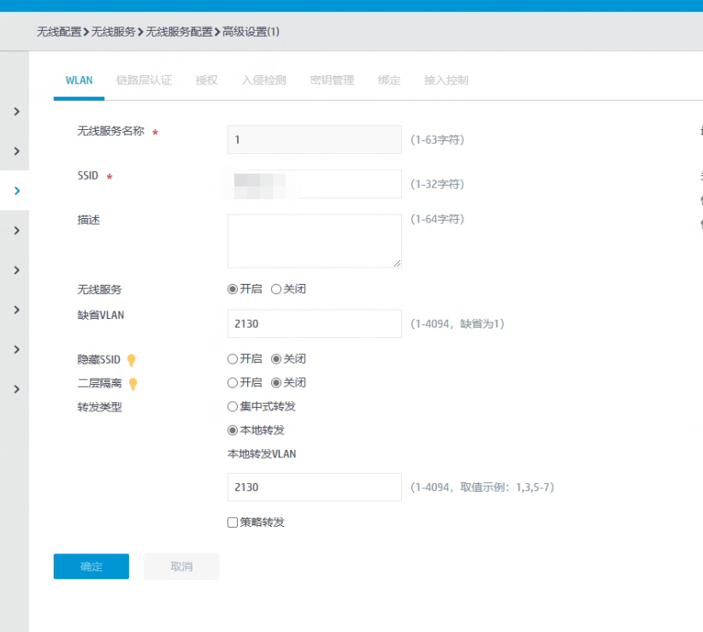Click the (1-64字符) hint text
703x632 pixels.
coord(437,219)
